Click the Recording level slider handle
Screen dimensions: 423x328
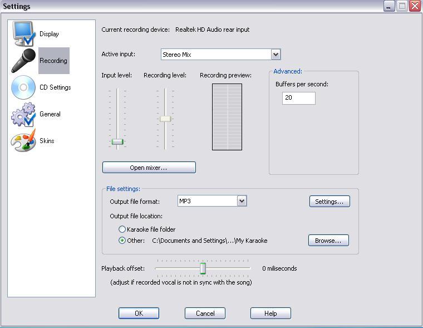click(165, 119)
